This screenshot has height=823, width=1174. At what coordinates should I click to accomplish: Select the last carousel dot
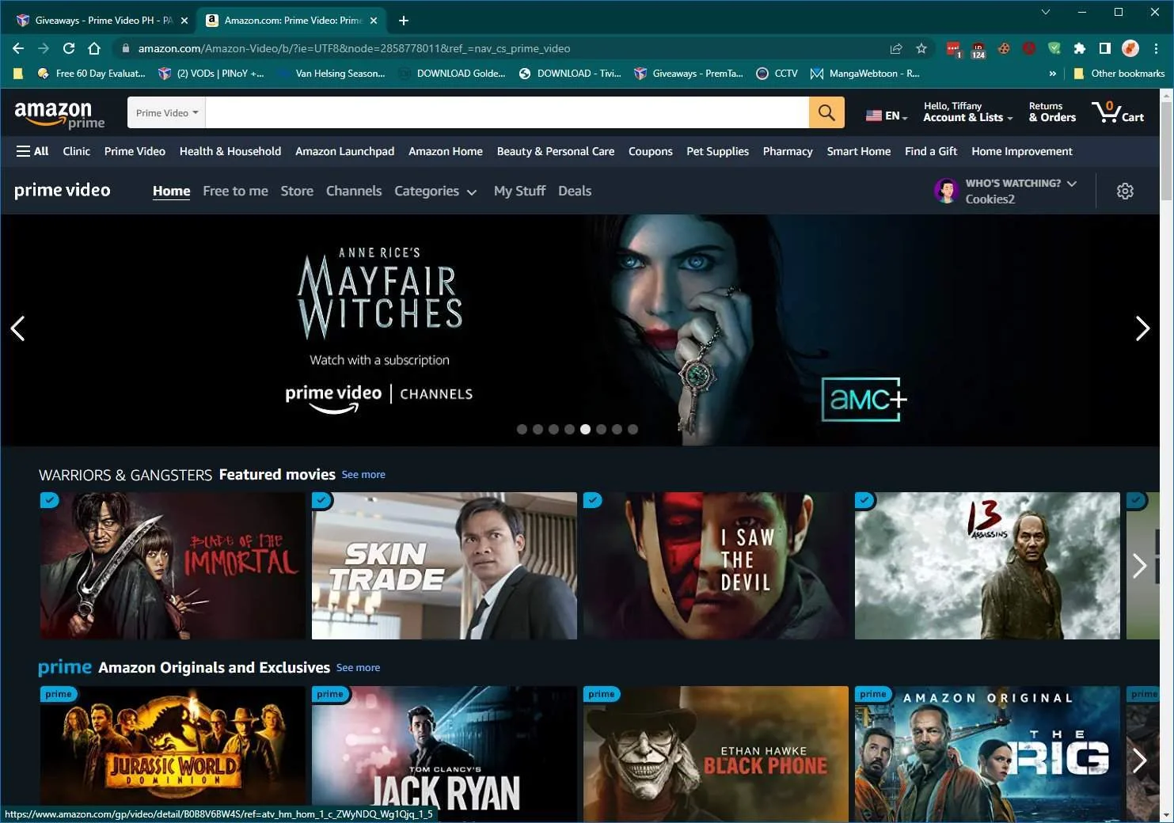point(633,430)
